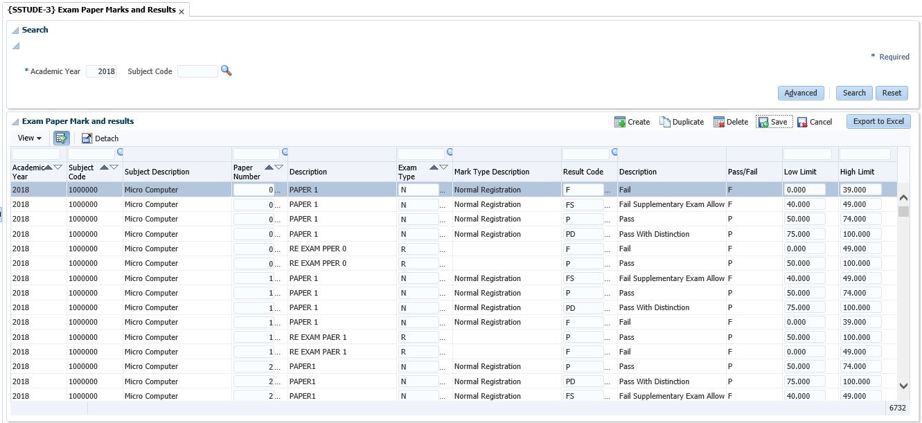Click the Detach table icon

(x=87, y=138)
